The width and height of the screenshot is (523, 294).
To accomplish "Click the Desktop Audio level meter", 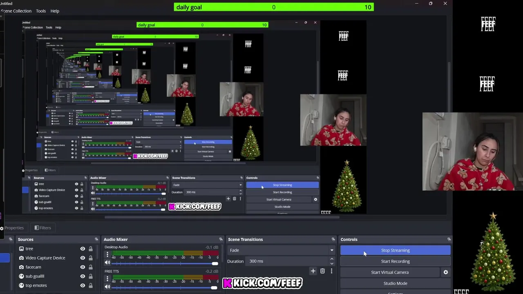I will (x=165, y=253).
